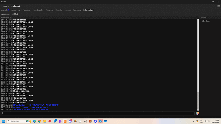This screenshot has width=221, height=124.
Task: Open Microsoft Edge from the taskbar
Action: [x=35, y=121]
